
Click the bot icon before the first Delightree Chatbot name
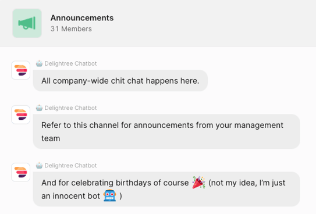40,63
